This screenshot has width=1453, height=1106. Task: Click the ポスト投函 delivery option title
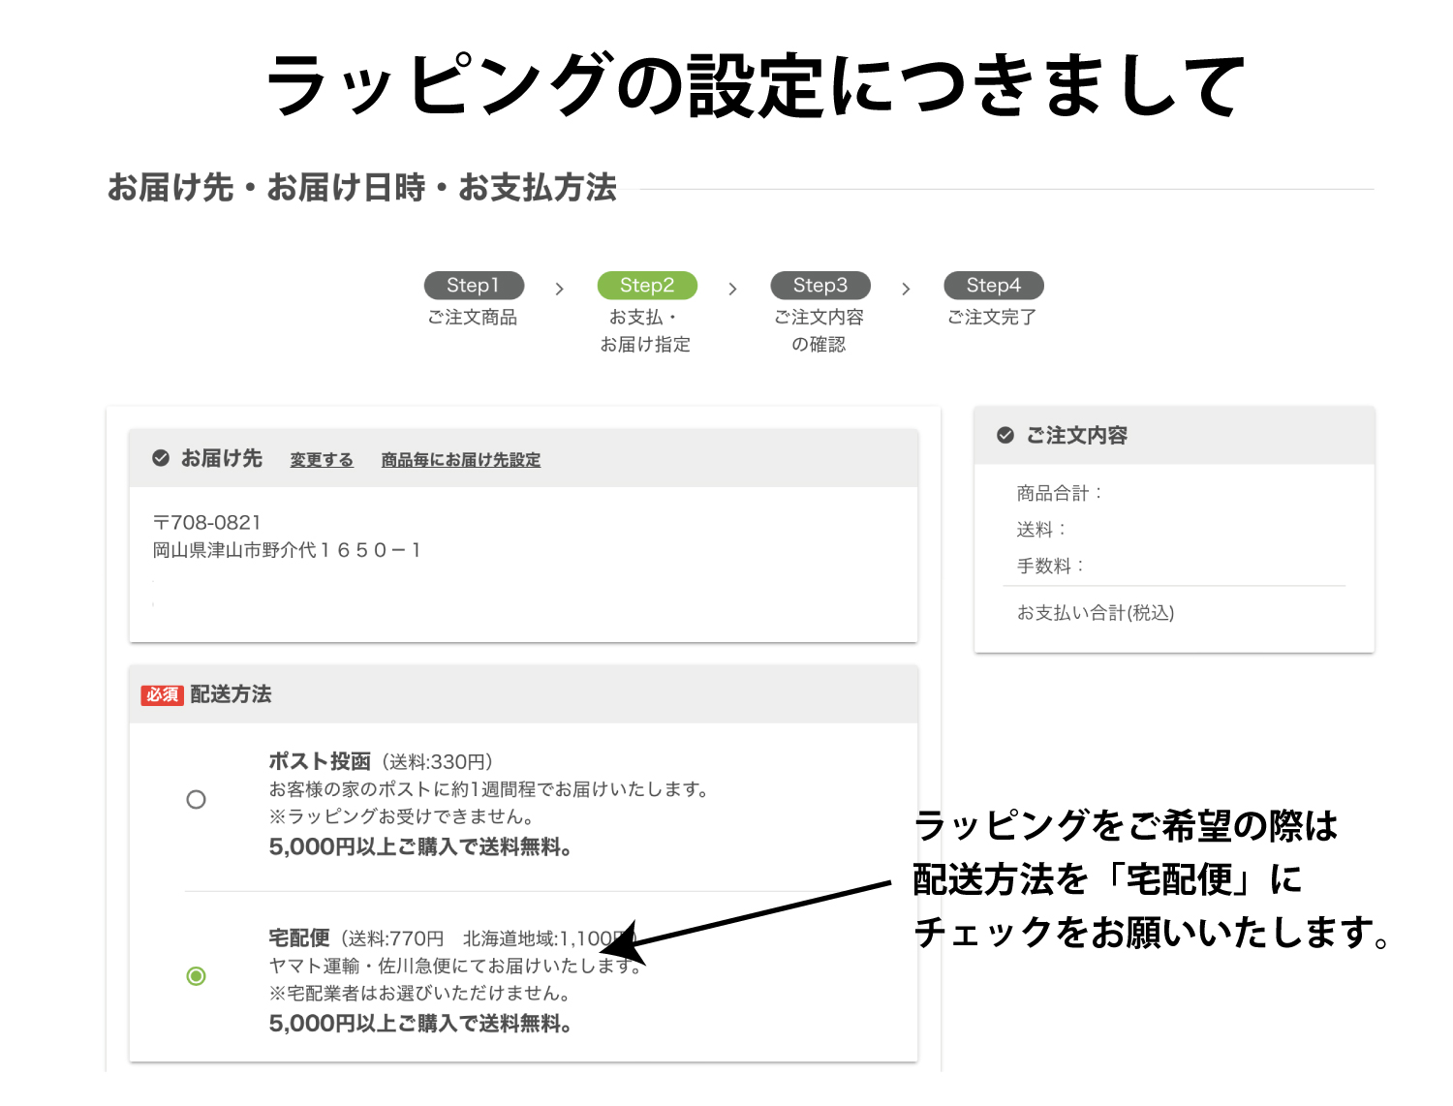(320, 761)
